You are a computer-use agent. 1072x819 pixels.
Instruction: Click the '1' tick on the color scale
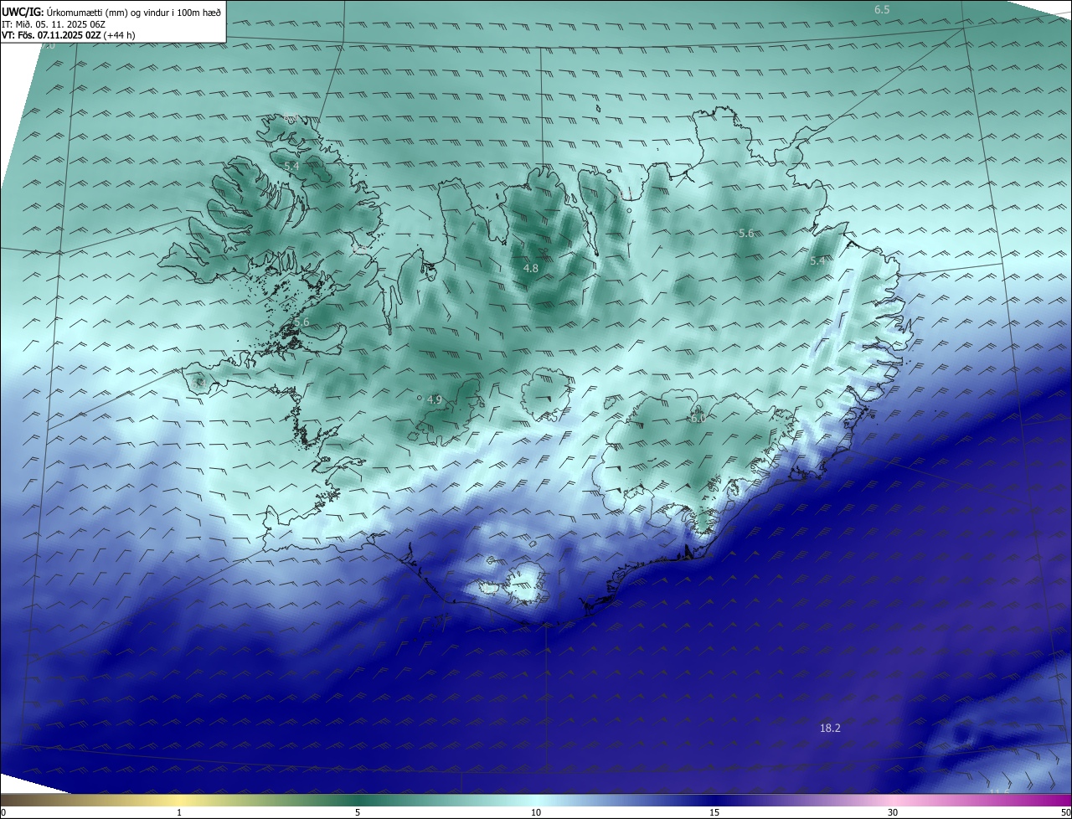[179, 812]
